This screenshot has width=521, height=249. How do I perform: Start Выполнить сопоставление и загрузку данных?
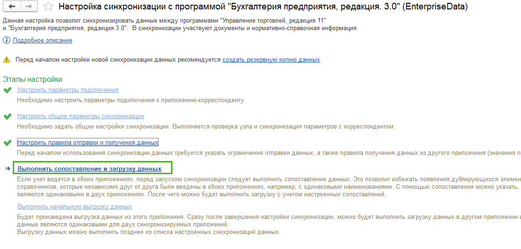pos(89,169)
